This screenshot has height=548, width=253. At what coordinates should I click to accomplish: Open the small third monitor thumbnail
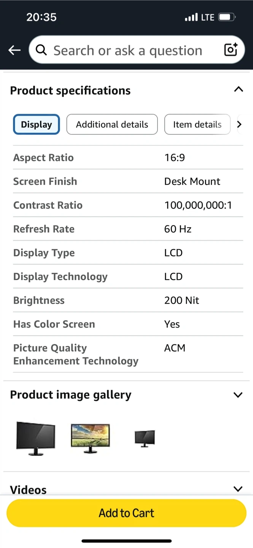145,438
